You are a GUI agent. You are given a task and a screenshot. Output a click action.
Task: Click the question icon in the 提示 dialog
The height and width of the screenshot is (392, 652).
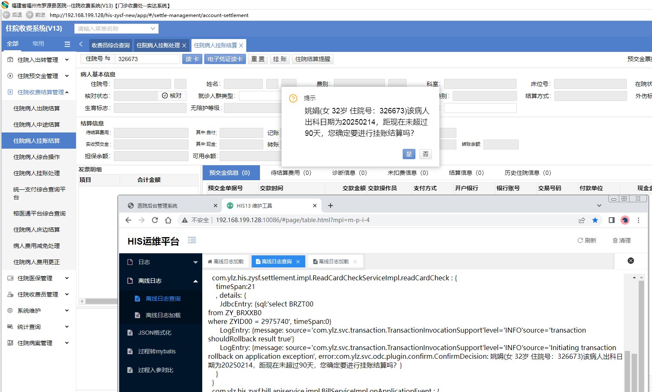tap(293, 98)
